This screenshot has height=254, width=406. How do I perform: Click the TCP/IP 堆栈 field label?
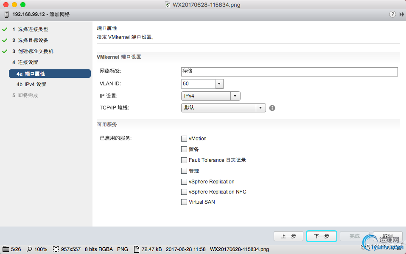tap(114, 108)
